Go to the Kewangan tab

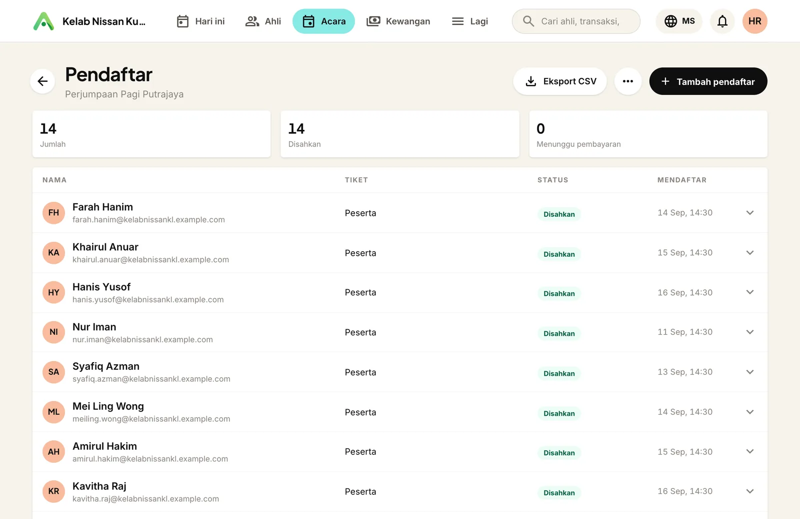pyautogui.click(x=398, y=21)
